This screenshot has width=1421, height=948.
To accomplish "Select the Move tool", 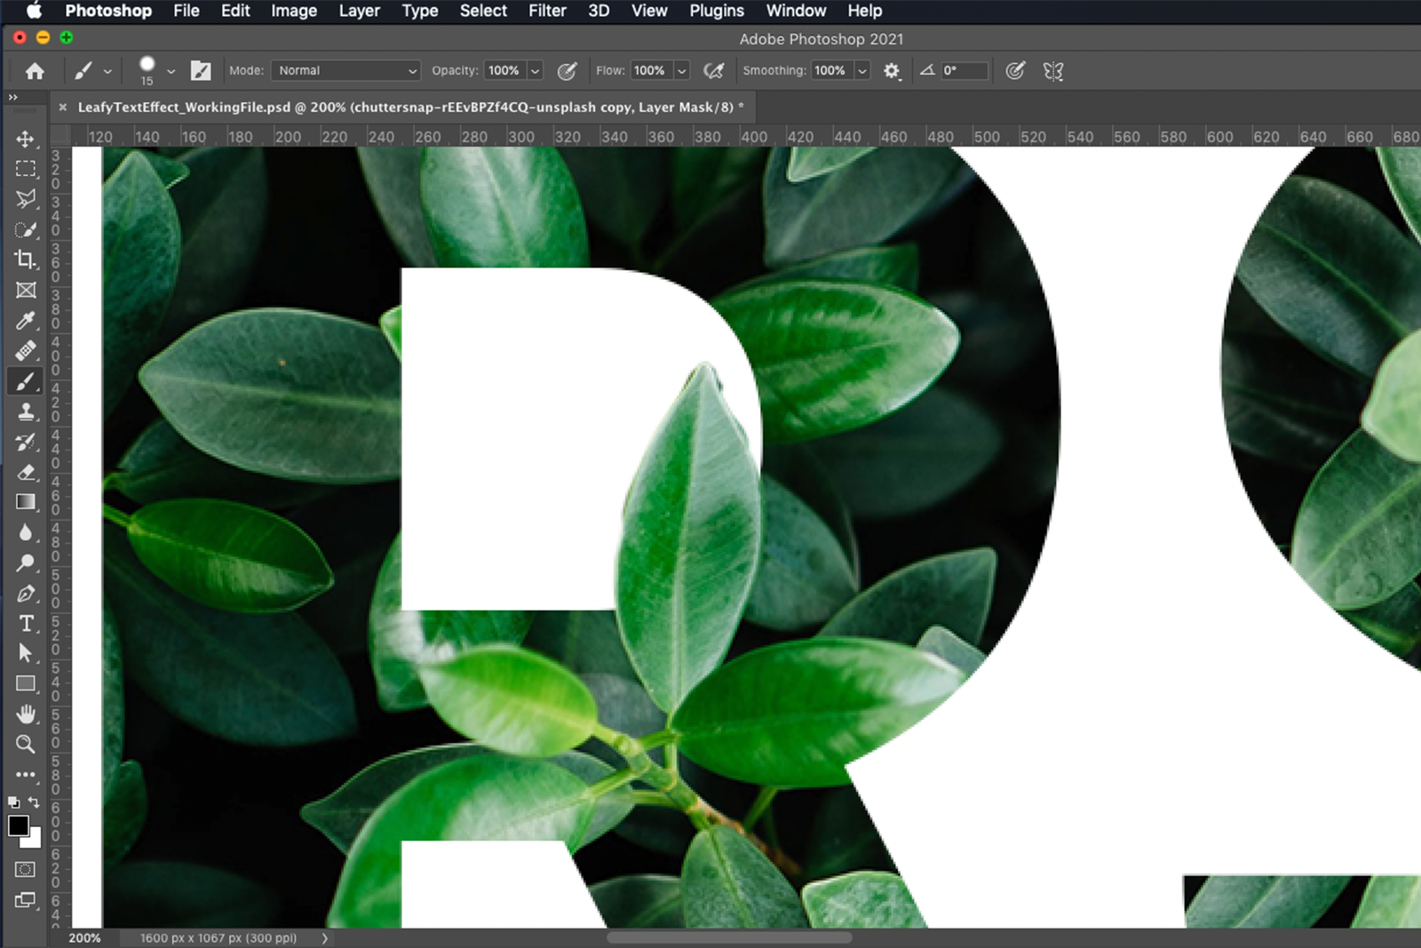I will tap(26, 139).
